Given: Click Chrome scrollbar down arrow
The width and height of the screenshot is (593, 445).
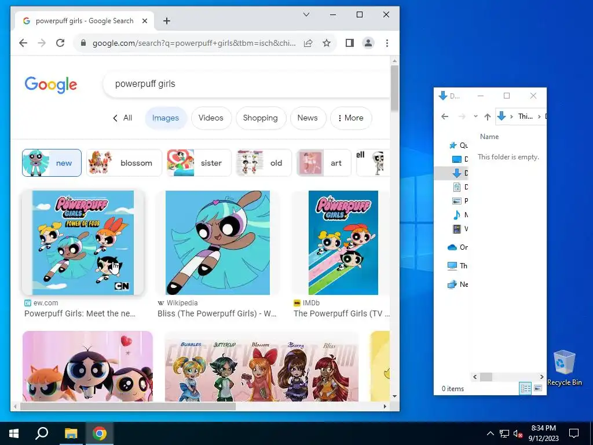Looking at the screenshot, I should [394, 396].
